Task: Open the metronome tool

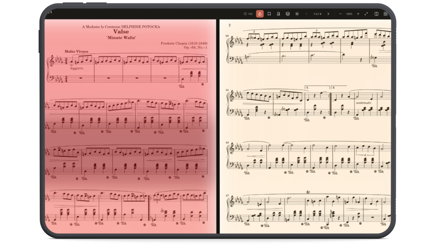Action: (x=278, y=14)
